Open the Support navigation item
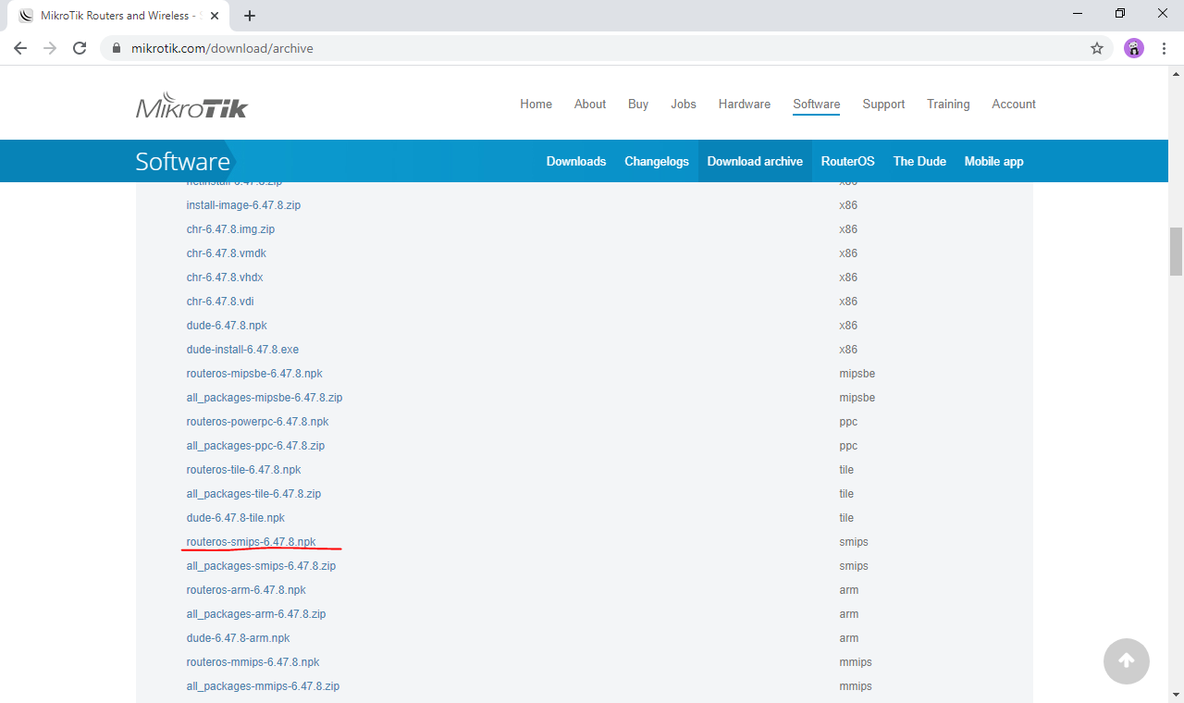 click(883, 104)
